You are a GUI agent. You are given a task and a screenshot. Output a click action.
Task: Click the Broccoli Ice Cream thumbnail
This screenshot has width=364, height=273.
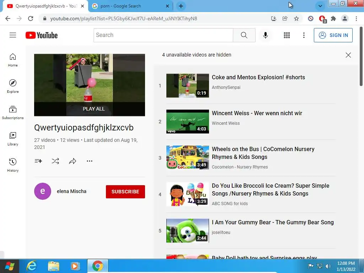tap(188, 194)
